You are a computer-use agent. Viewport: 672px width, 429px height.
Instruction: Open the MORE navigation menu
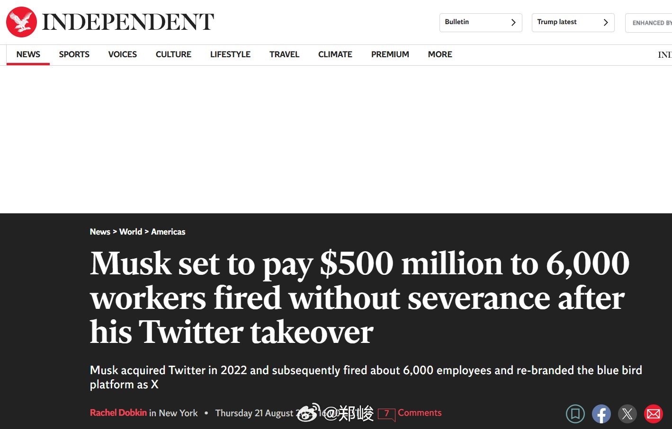(x=440, y=54)
